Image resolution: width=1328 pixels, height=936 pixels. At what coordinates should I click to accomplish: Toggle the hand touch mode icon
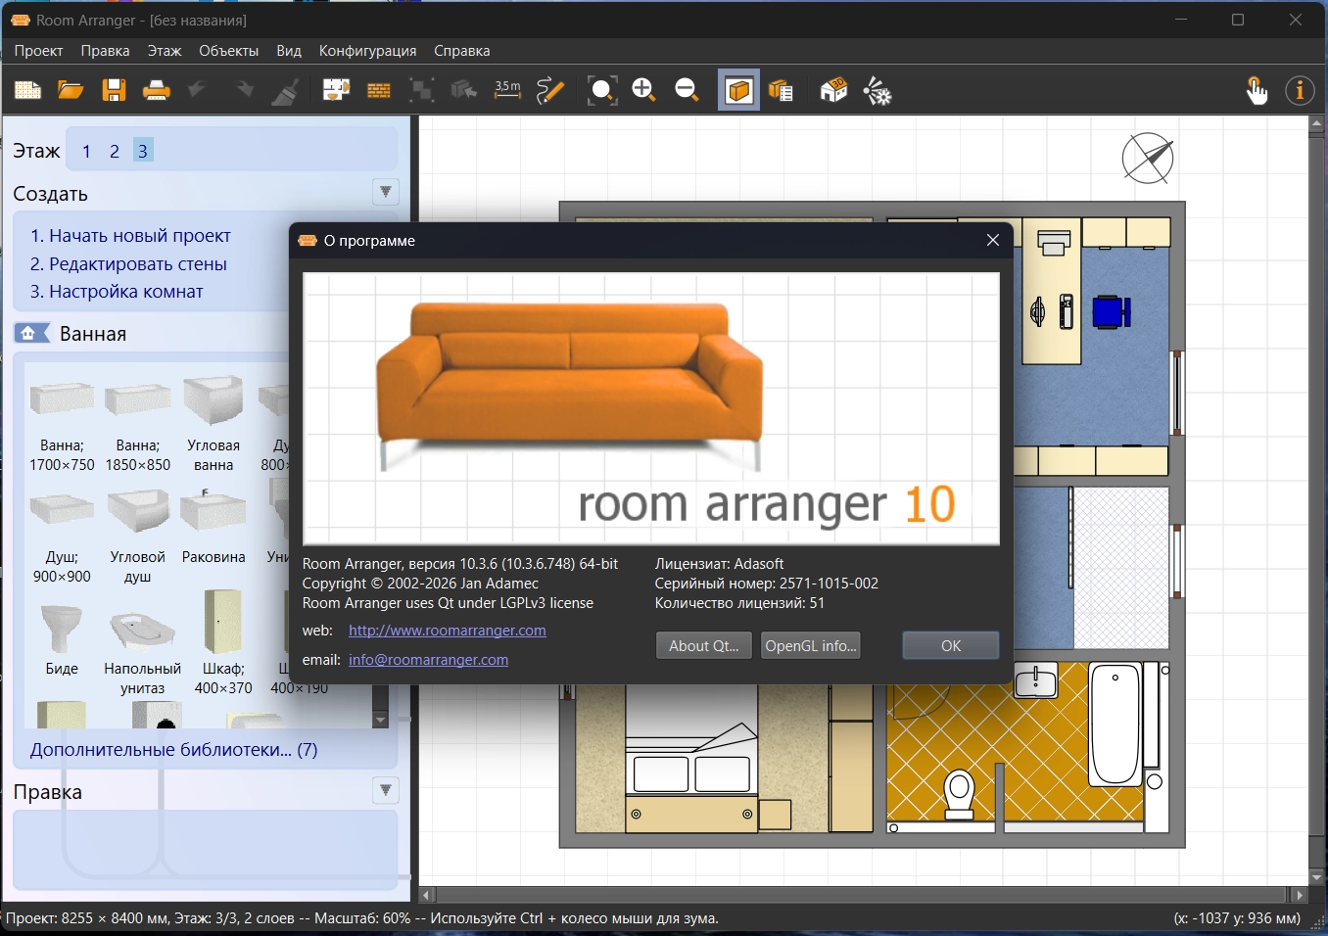[1256, 91]
